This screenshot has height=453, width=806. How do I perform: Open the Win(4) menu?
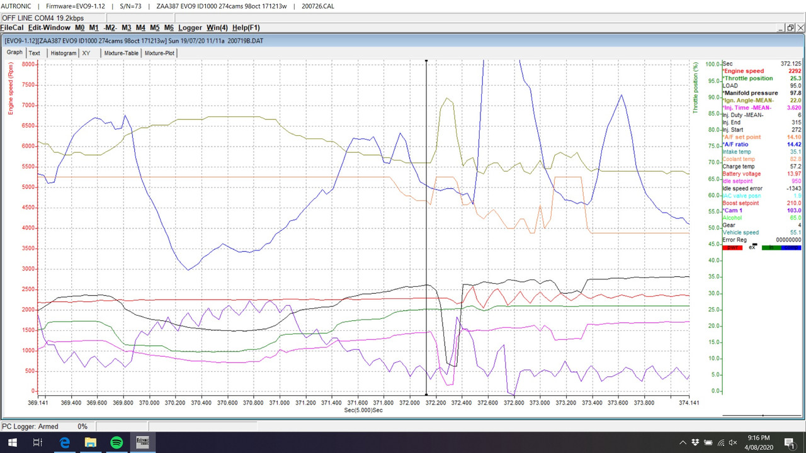pos(217,28)
